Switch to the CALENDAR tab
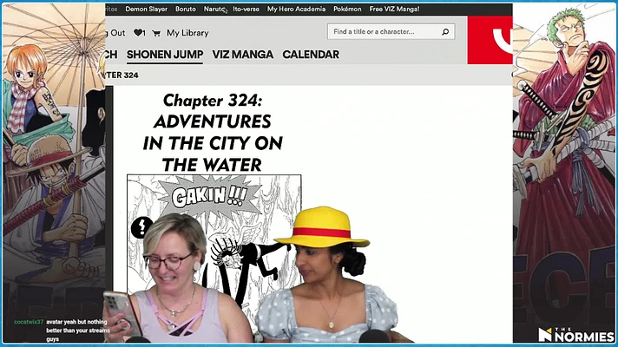618x347 pixels. point(311,55)
